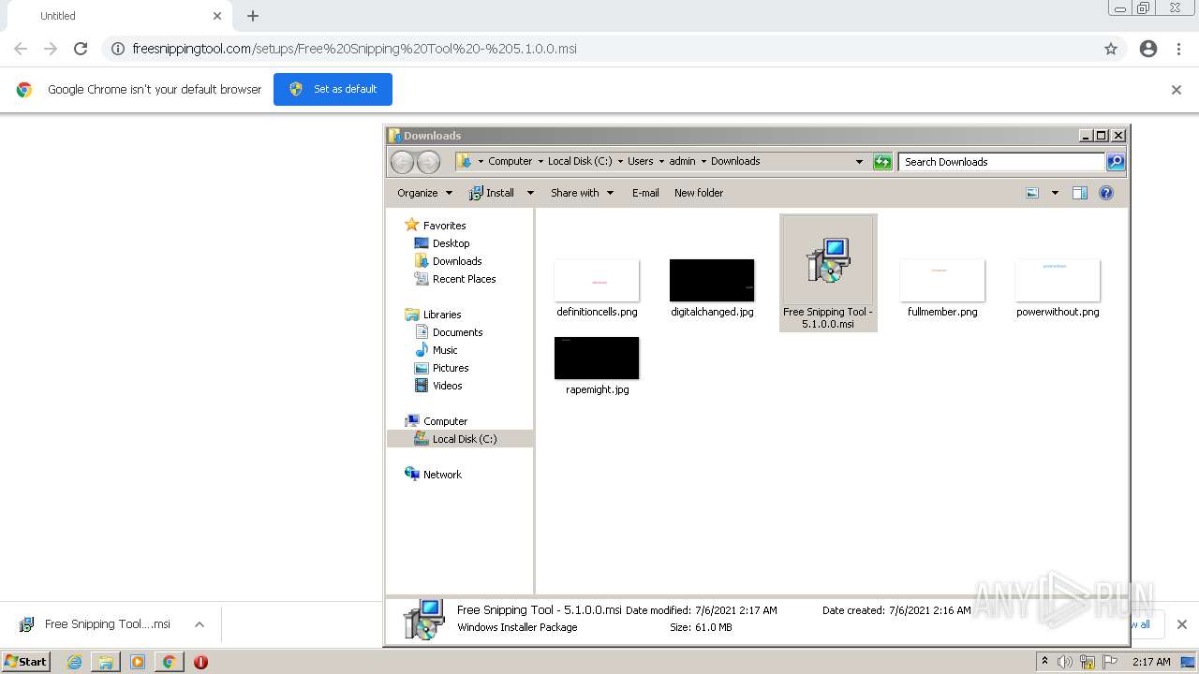This screenshot has width=1199, height=674.
Task: Refresh the Downloads folder view
Action: click(882, 162)
